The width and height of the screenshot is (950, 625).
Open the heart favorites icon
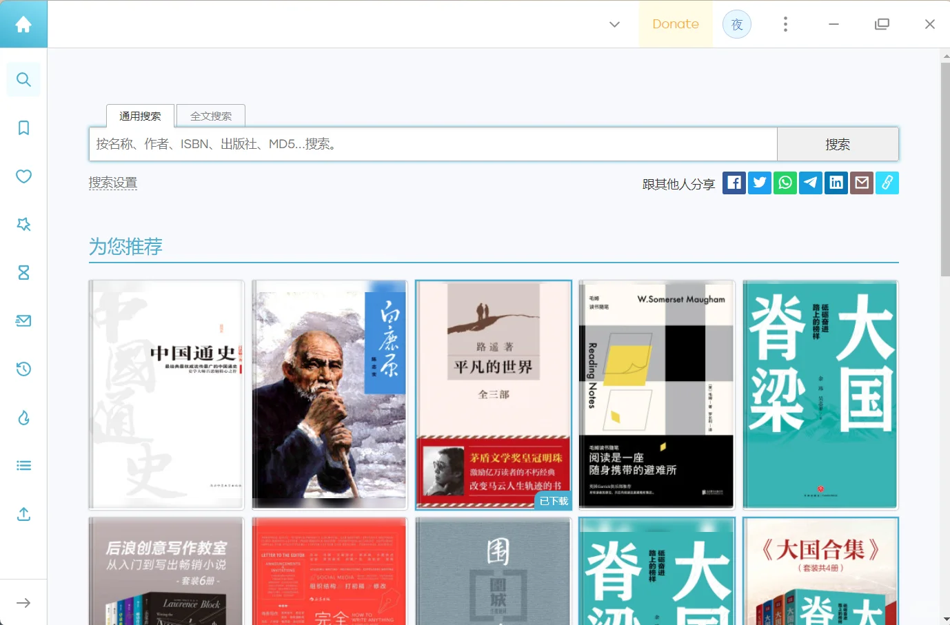[x=23, y=176]
